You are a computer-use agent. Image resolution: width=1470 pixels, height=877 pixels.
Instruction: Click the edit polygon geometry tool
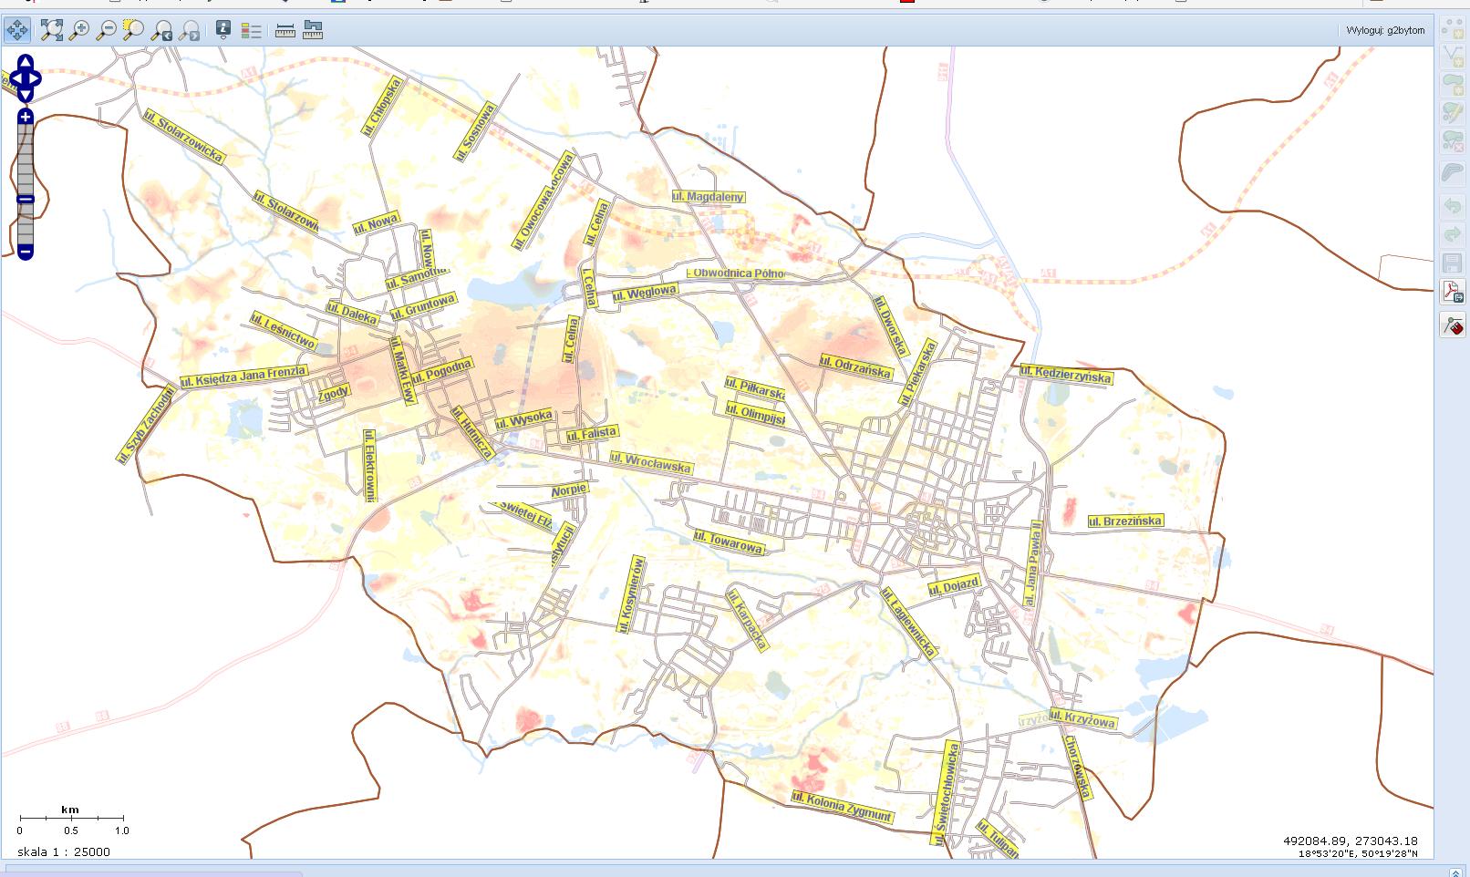pos(1452,113)
